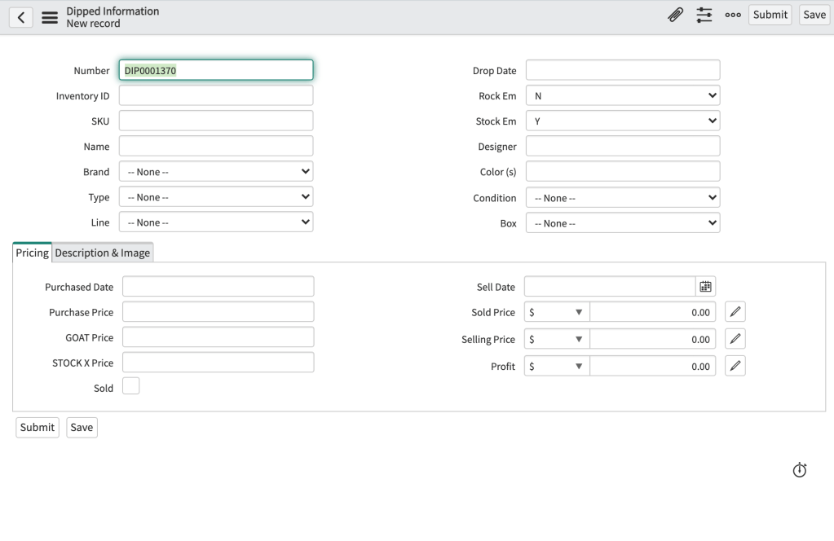The width and height of the screenshot is (834, 541).
Task: Click the bottom Save button
Action: pyautogui.click(x=82, y=427)
